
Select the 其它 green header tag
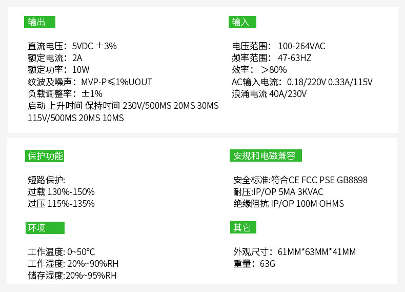[243, 228]
